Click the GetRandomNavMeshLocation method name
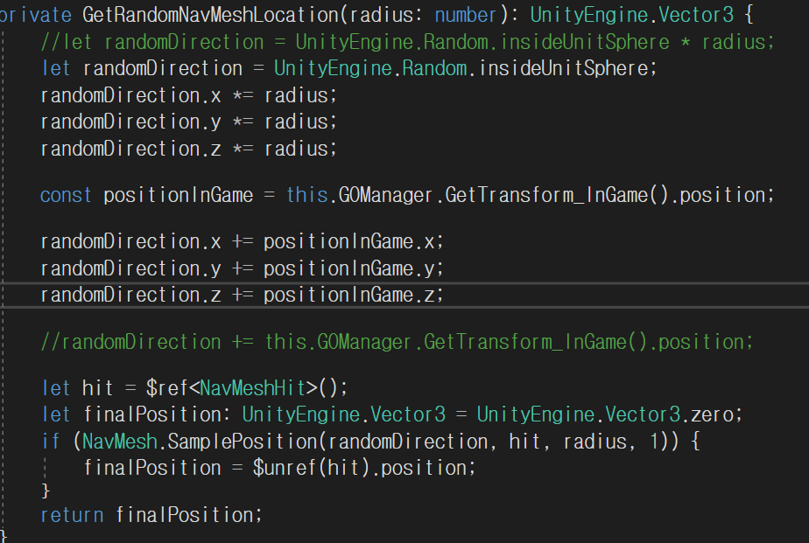The height and width of the screenshot is (543, 809). [210, 15]
